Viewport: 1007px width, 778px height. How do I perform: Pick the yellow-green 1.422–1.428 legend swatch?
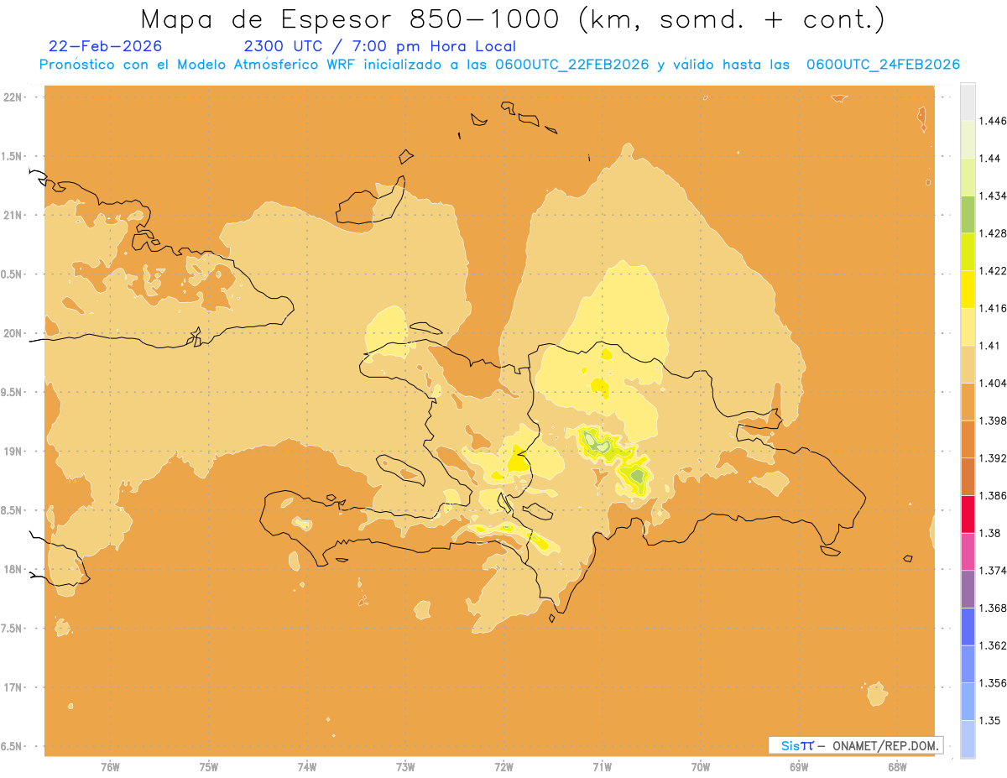coord(968,252)
